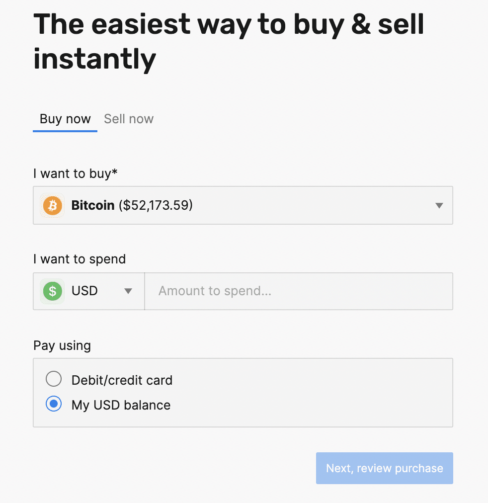This screenshot has height=503, width=488.
Task: Click the word instantly in heading
Action: coord(94,59)
